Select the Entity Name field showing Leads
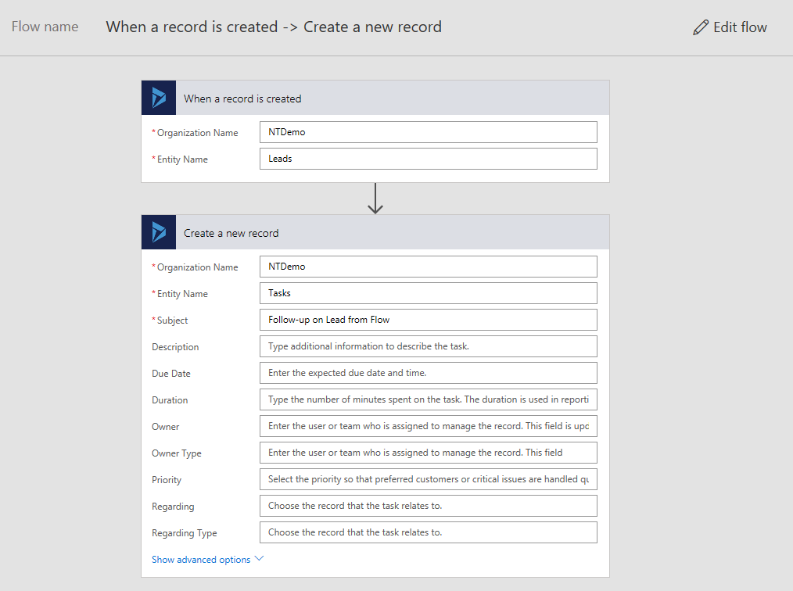 428,159
